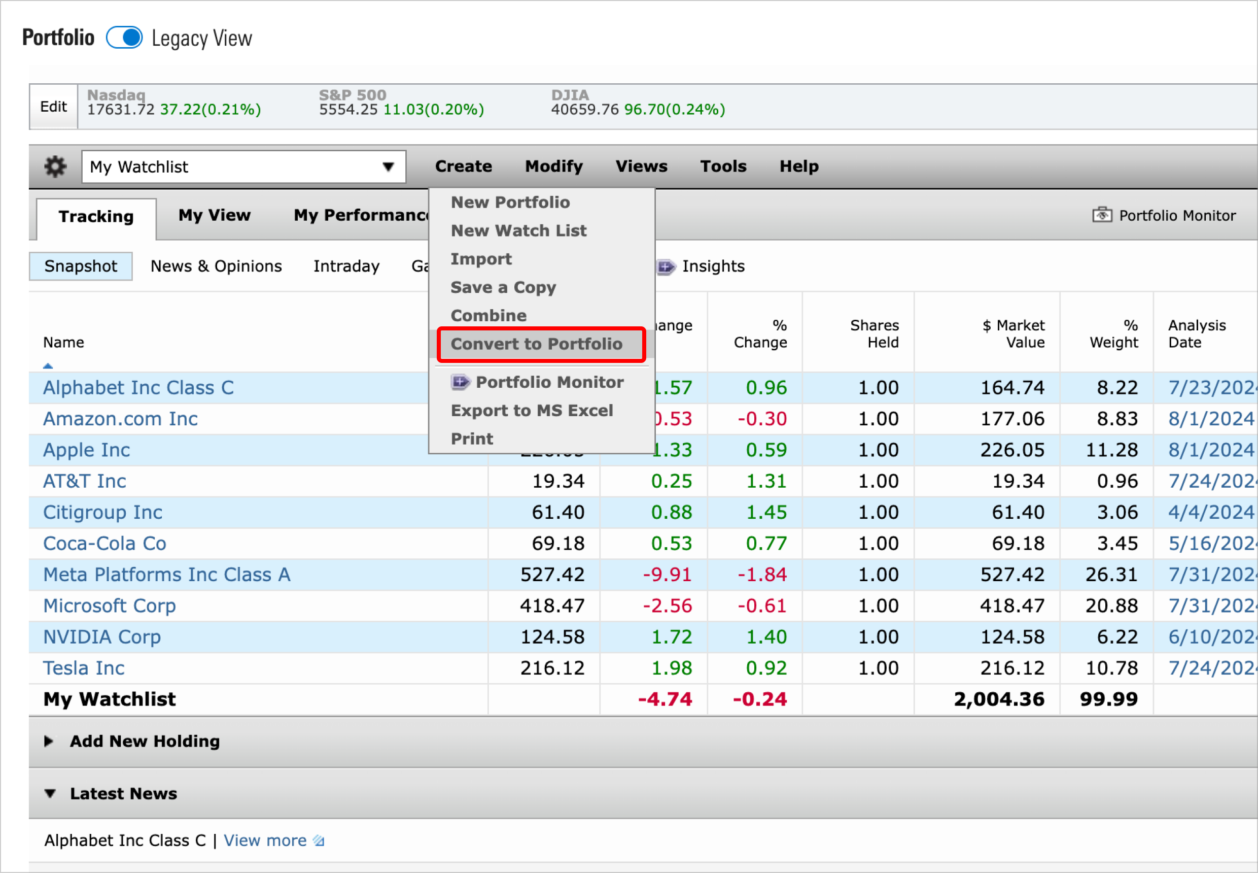Sort by $ Market Value column header
Viewport: 1258px width, 873px height.
pos(1014,333)
